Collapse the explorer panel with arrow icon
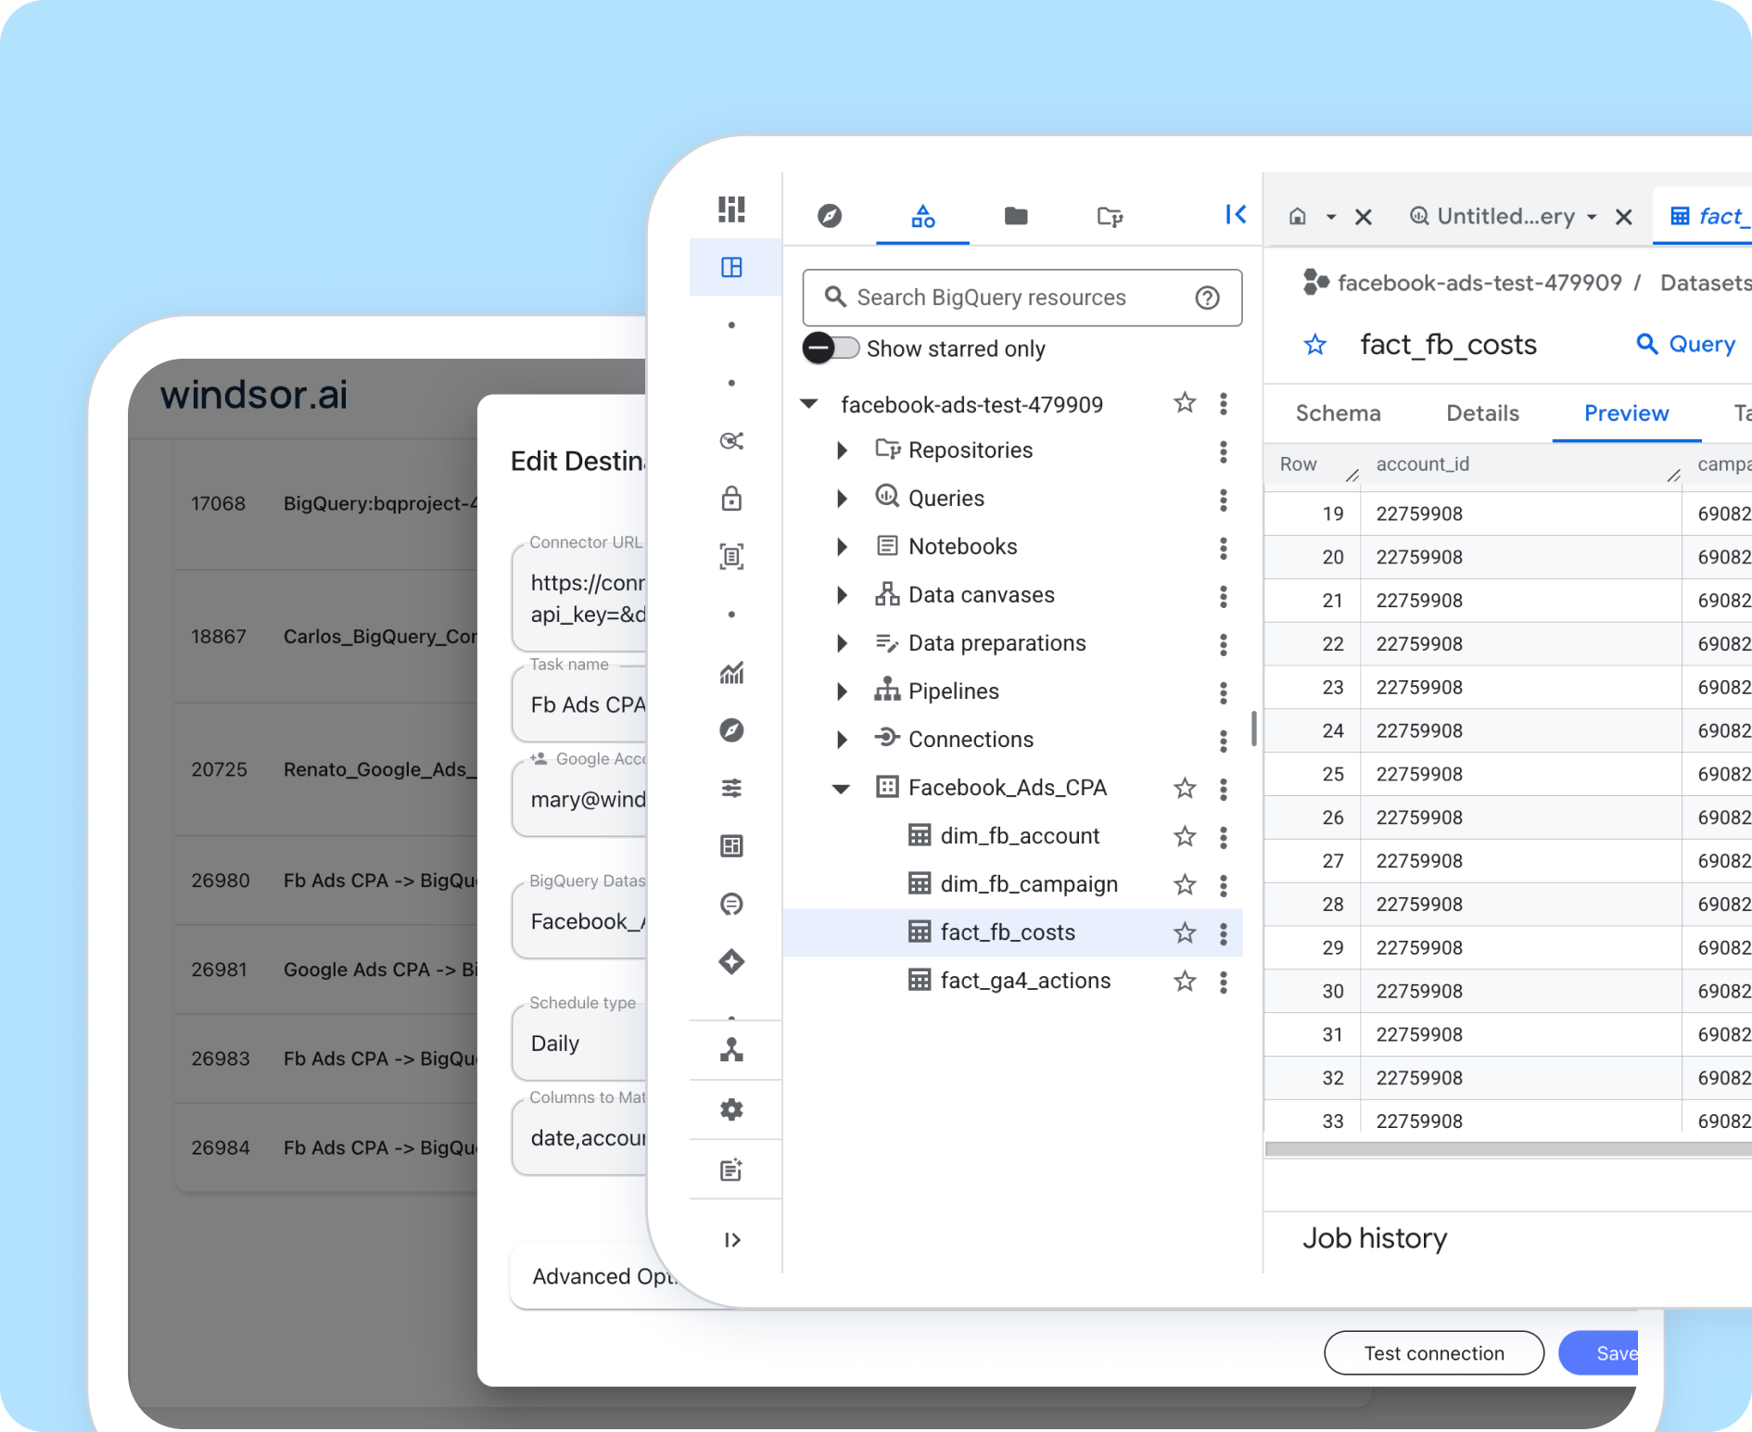 point(1235,215)
